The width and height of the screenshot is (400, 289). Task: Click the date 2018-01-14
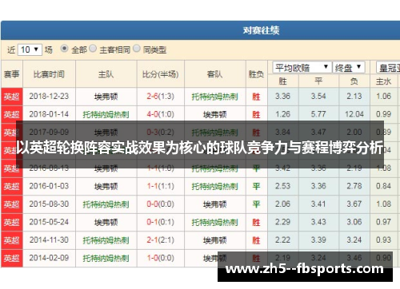49,114
